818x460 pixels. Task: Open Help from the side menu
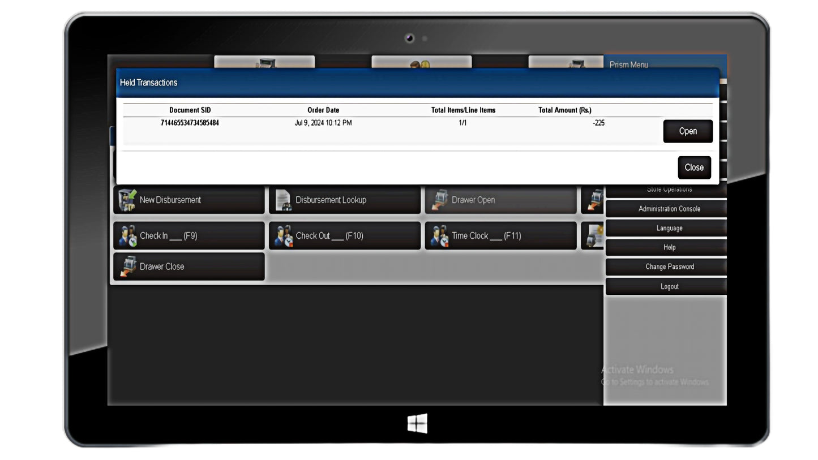(x=669, y=247)
